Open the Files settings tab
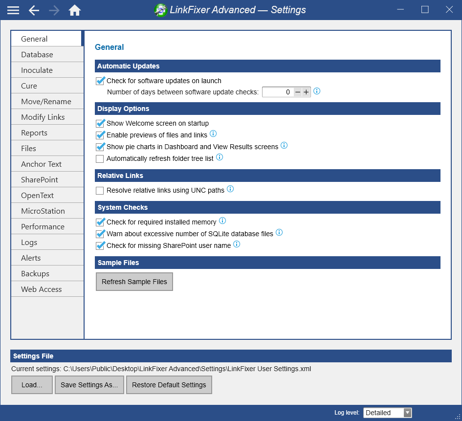The image size is (462, 421). (x=47, y=148)
